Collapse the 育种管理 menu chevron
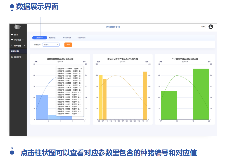 (24, 46)
